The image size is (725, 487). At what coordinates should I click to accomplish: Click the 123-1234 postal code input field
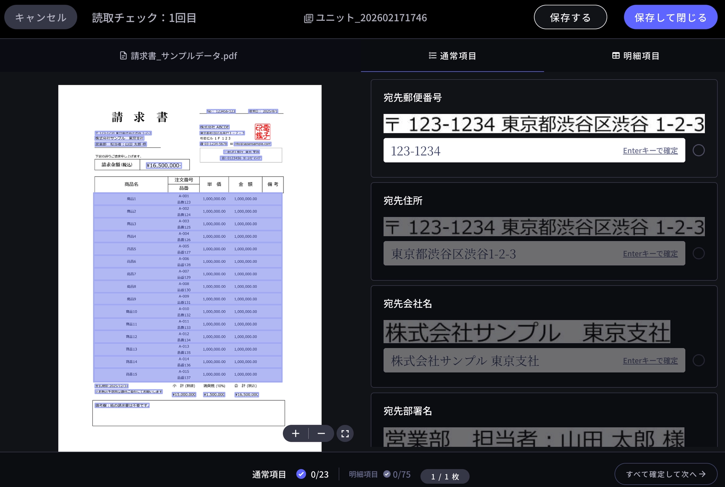coord(534,150)
